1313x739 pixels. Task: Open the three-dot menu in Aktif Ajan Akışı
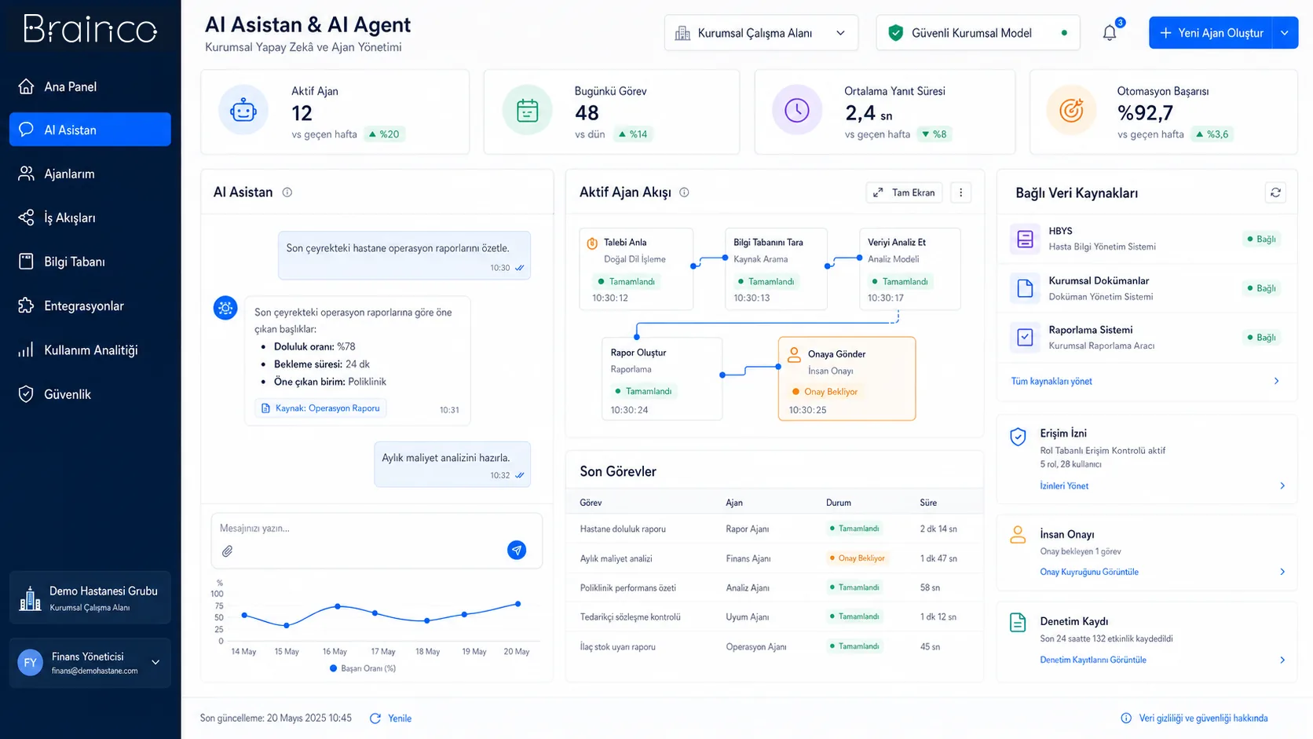pyautogui.click(x=960, y=192)
